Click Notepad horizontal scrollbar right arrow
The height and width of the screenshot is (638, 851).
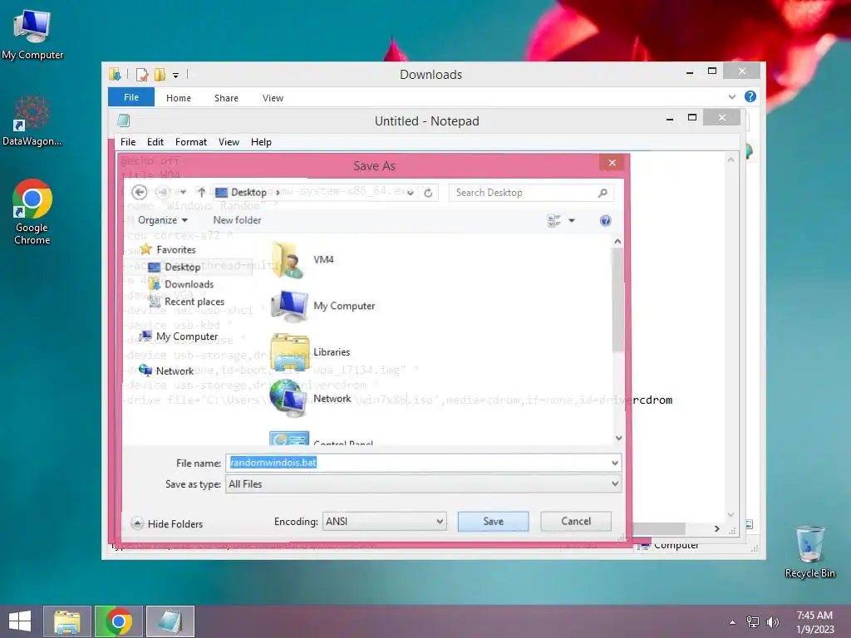pos(717,528)
